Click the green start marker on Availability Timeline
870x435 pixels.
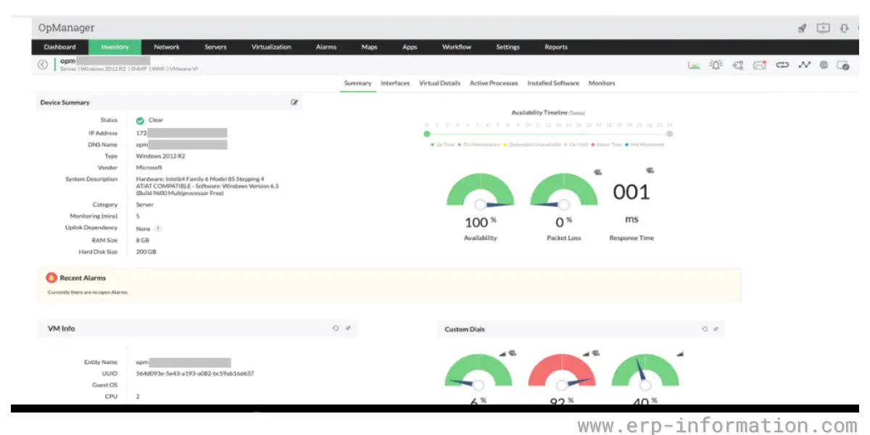pos(427,133)
